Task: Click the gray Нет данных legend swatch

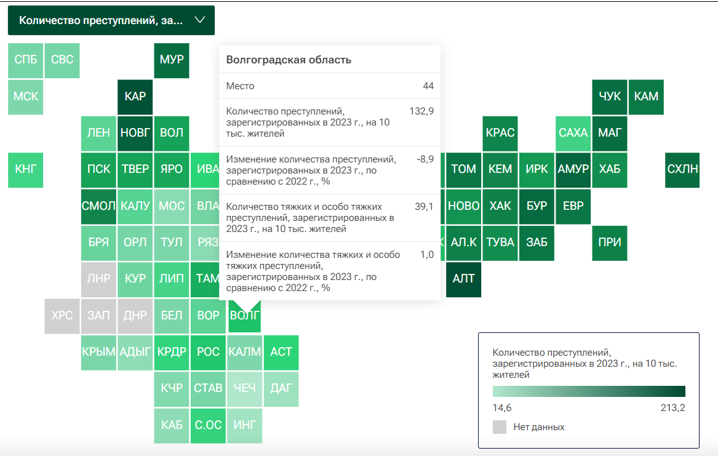Action: [x=500, y=427]
